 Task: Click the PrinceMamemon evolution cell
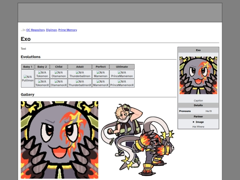(122, 74)
